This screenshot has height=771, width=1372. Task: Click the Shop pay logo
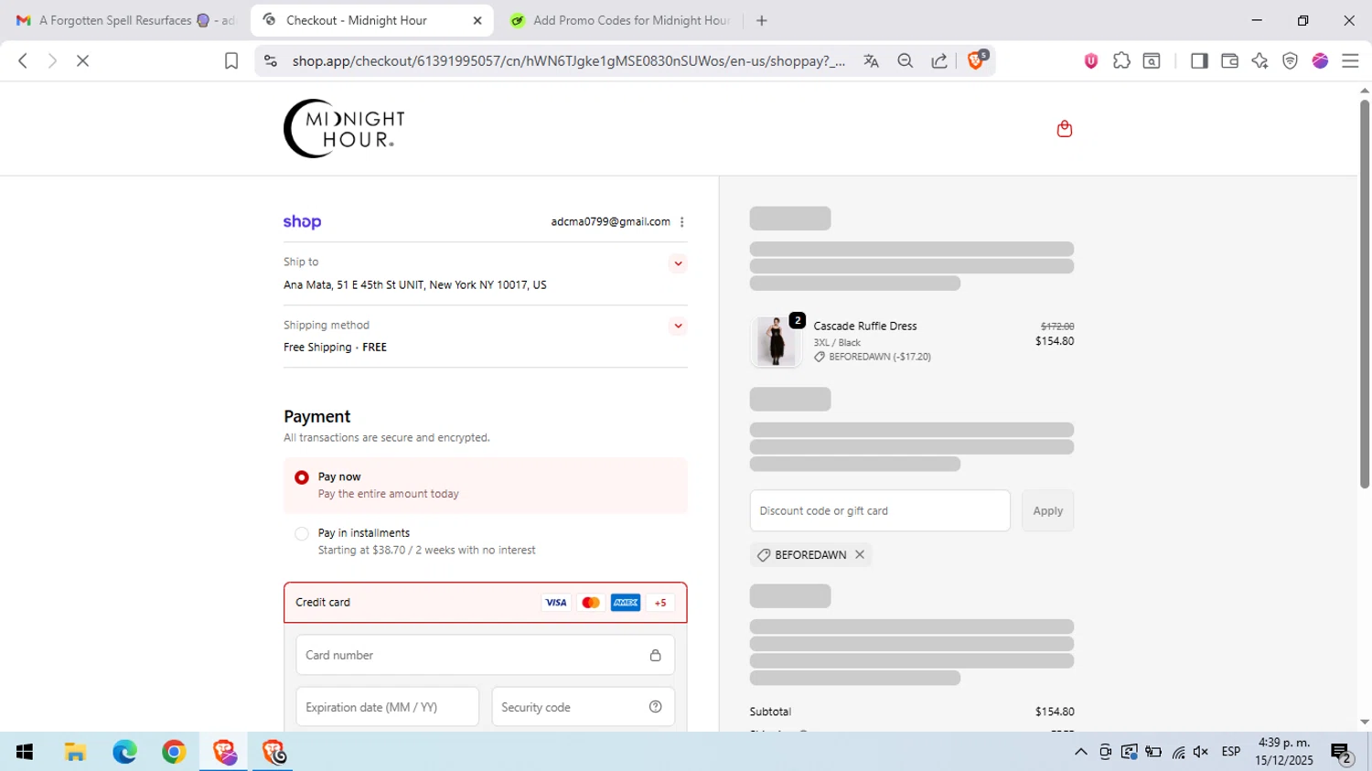coord(302,222)
